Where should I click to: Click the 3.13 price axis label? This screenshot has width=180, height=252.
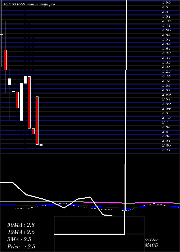click(166, 81)
